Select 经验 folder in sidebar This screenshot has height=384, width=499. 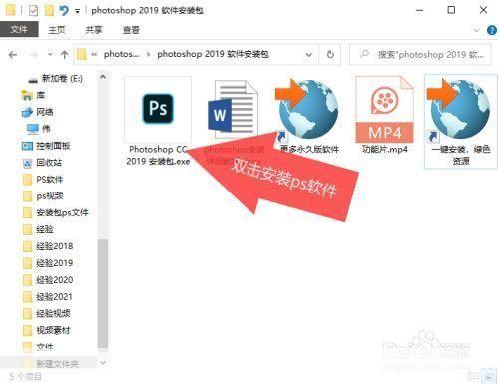38,229
